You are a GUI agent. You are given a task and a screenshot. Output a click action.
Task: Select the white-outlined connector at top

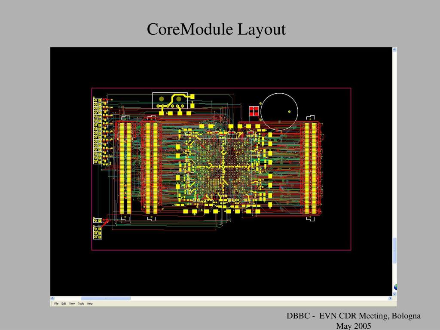click(170, 101)
